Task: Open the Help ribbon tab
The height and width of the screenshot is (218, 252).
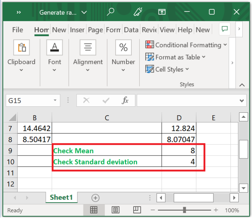Action: pos(185,30)
